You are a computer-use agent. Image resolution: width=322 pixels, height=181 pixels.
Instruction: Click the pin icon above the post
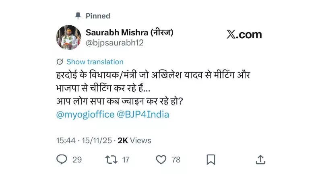pyautogui.click(x=78, y=16)
